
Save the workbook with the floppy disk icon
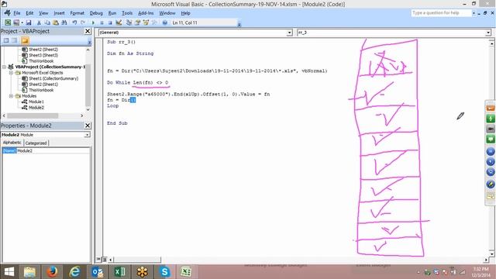(29, 22)
